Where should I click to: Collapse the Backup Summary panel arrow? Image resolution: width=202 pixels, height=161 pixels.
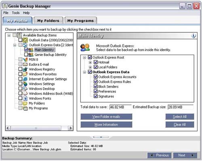tap(101, 137)
